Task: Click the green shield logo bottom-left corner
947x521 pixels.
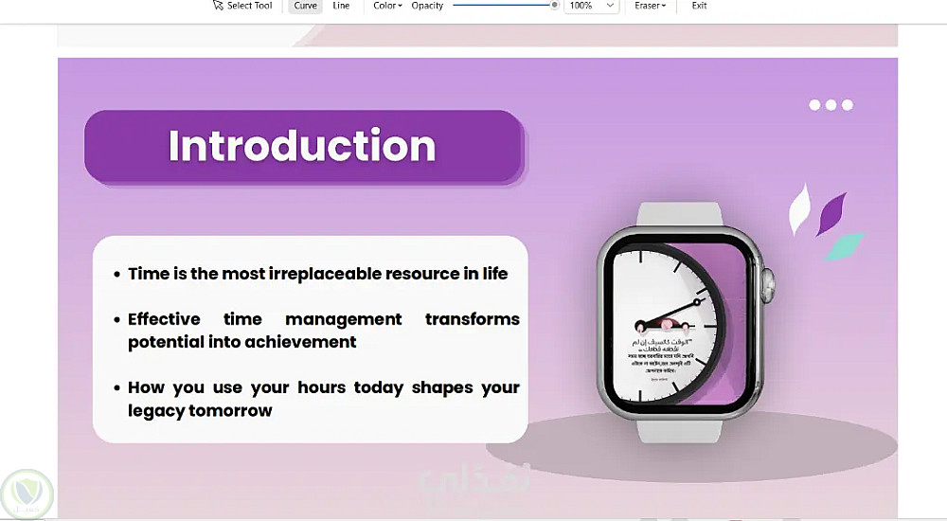Action: (x=27, y=495)
